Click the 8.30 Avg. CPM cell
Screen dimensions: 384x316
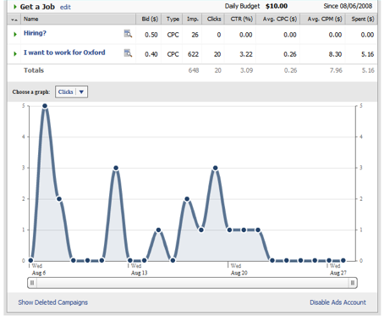pyautogui.click(x=335, y=54)
